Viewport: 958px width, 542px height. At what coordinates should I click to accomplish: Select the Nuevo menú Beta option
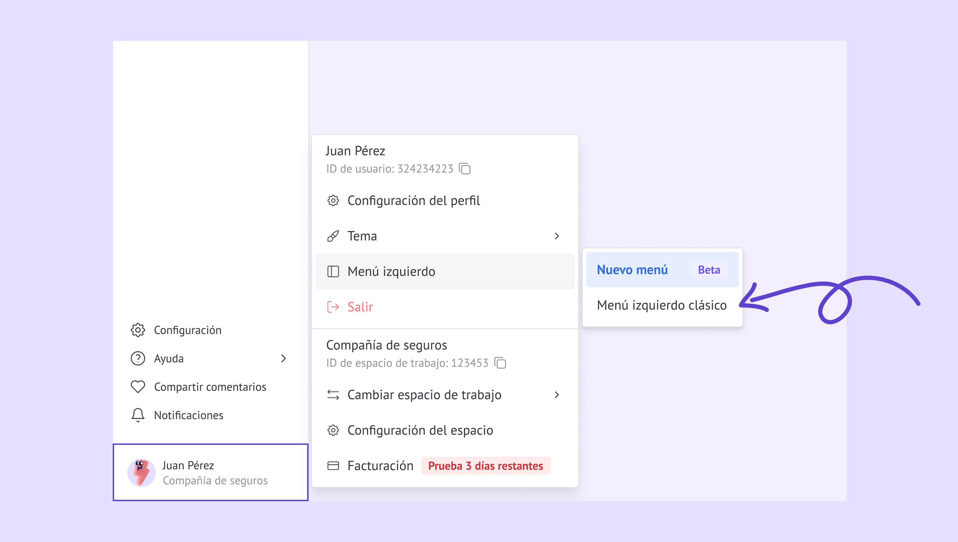coord(662,270)
